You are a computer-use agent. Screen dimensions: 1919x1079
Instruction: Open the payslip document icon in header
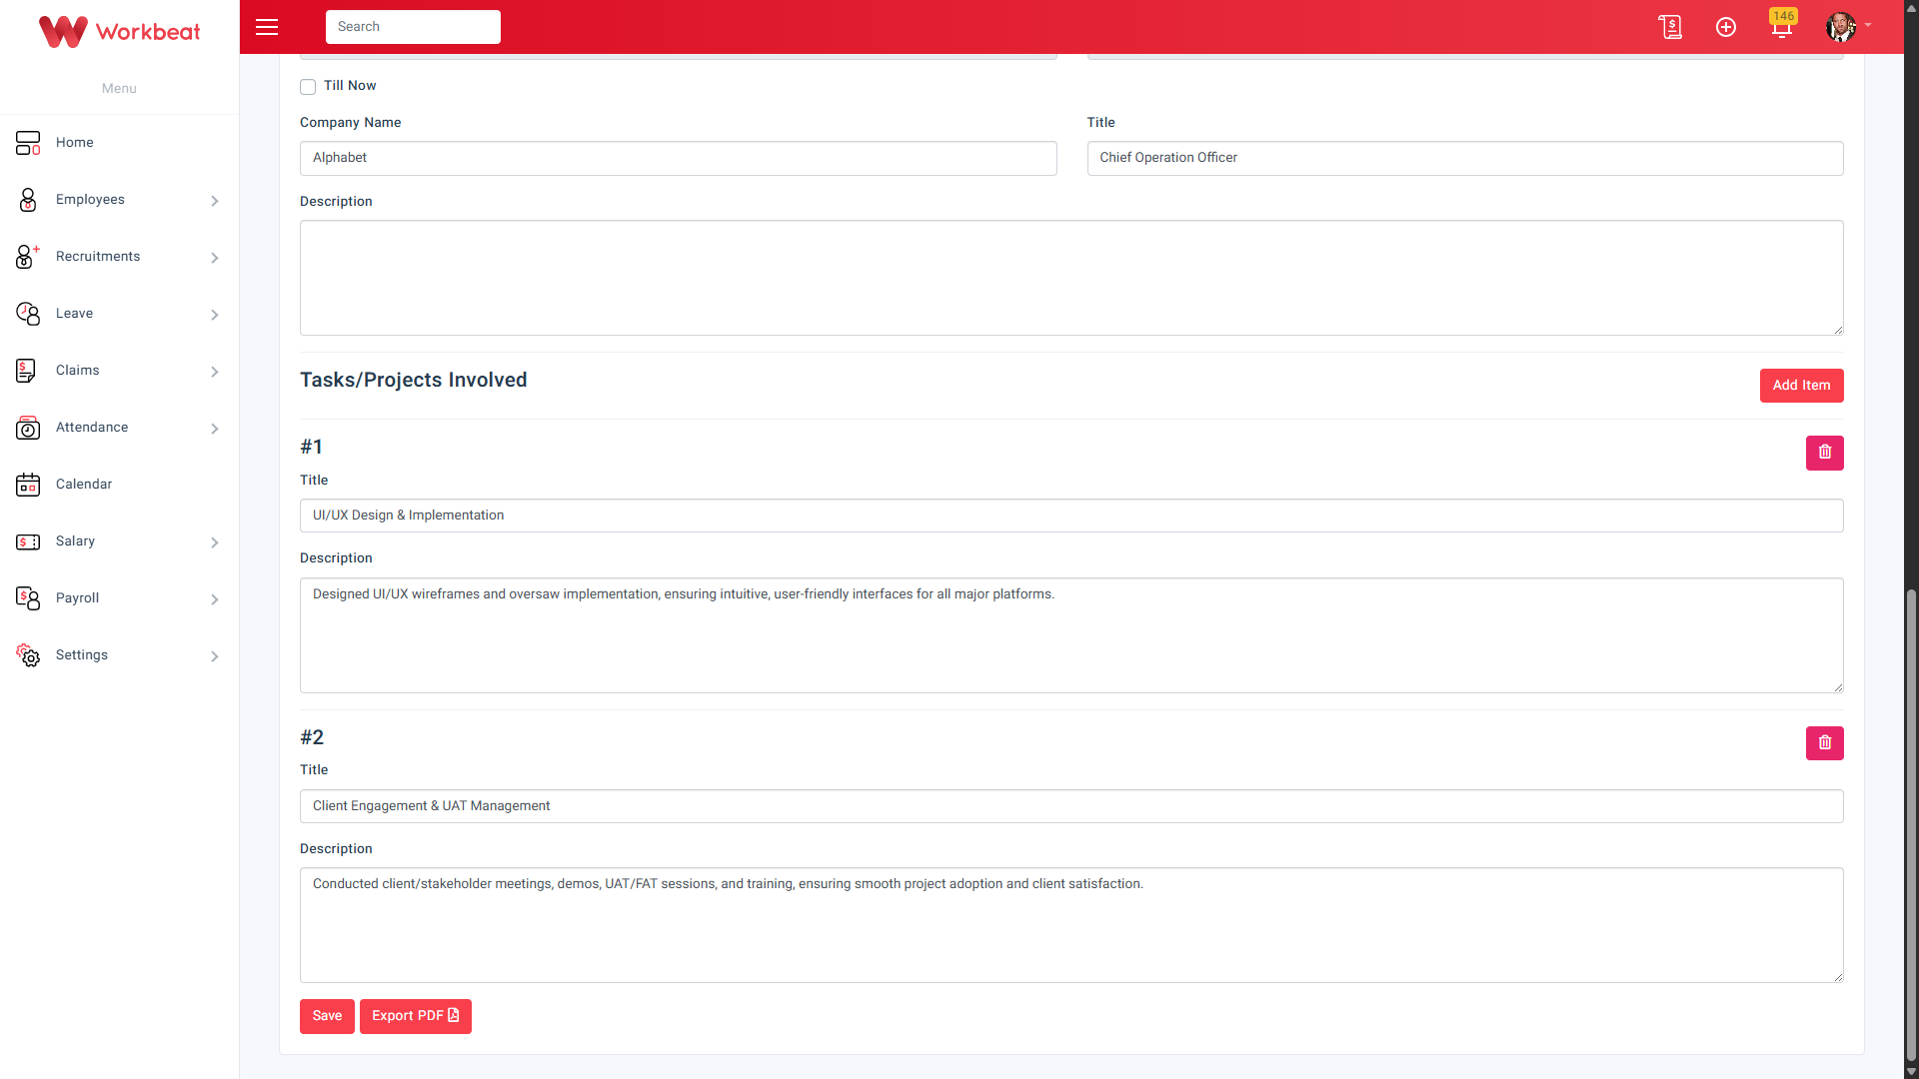coord(1670,27)
